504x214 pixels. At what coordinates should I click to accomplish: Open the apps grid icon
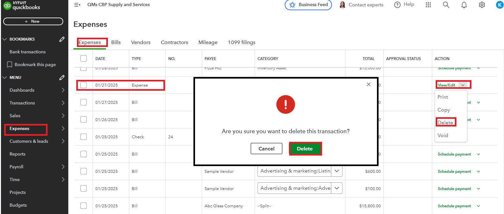[428, 5]
